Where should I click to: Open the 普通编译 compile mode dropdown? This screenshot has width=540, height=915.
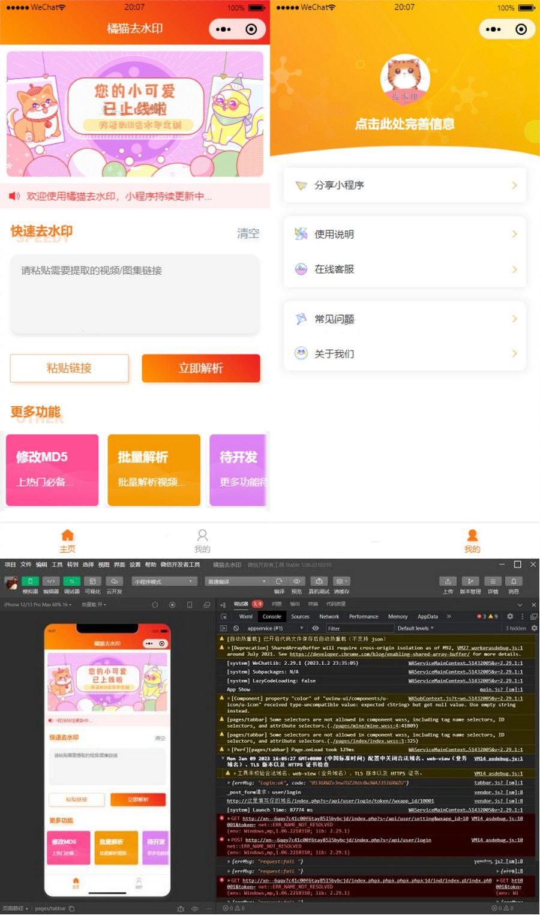tap(237, 581)
